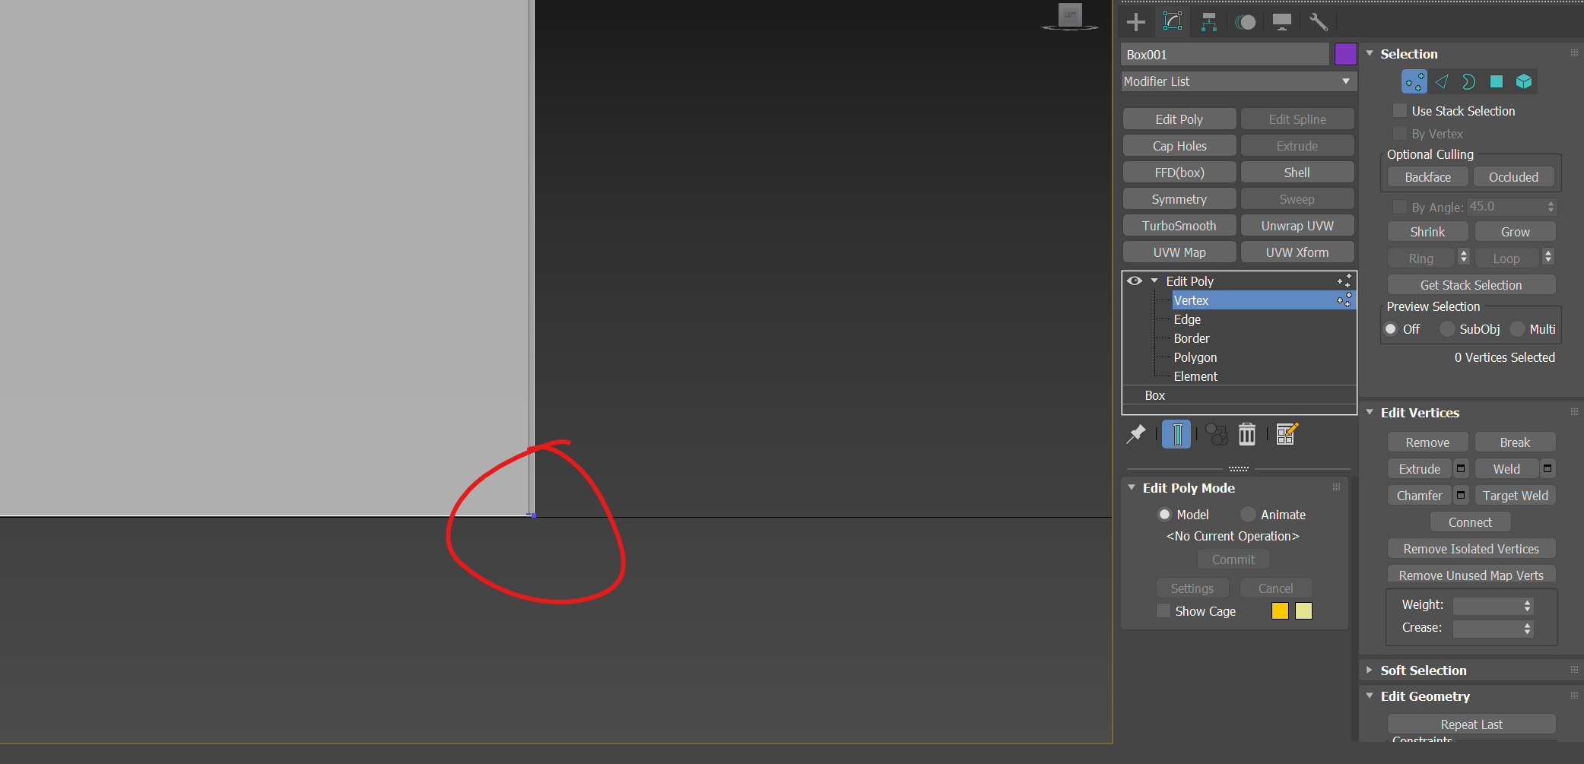
Task: Apply the Symmetry modifier
Action: 1179,199
